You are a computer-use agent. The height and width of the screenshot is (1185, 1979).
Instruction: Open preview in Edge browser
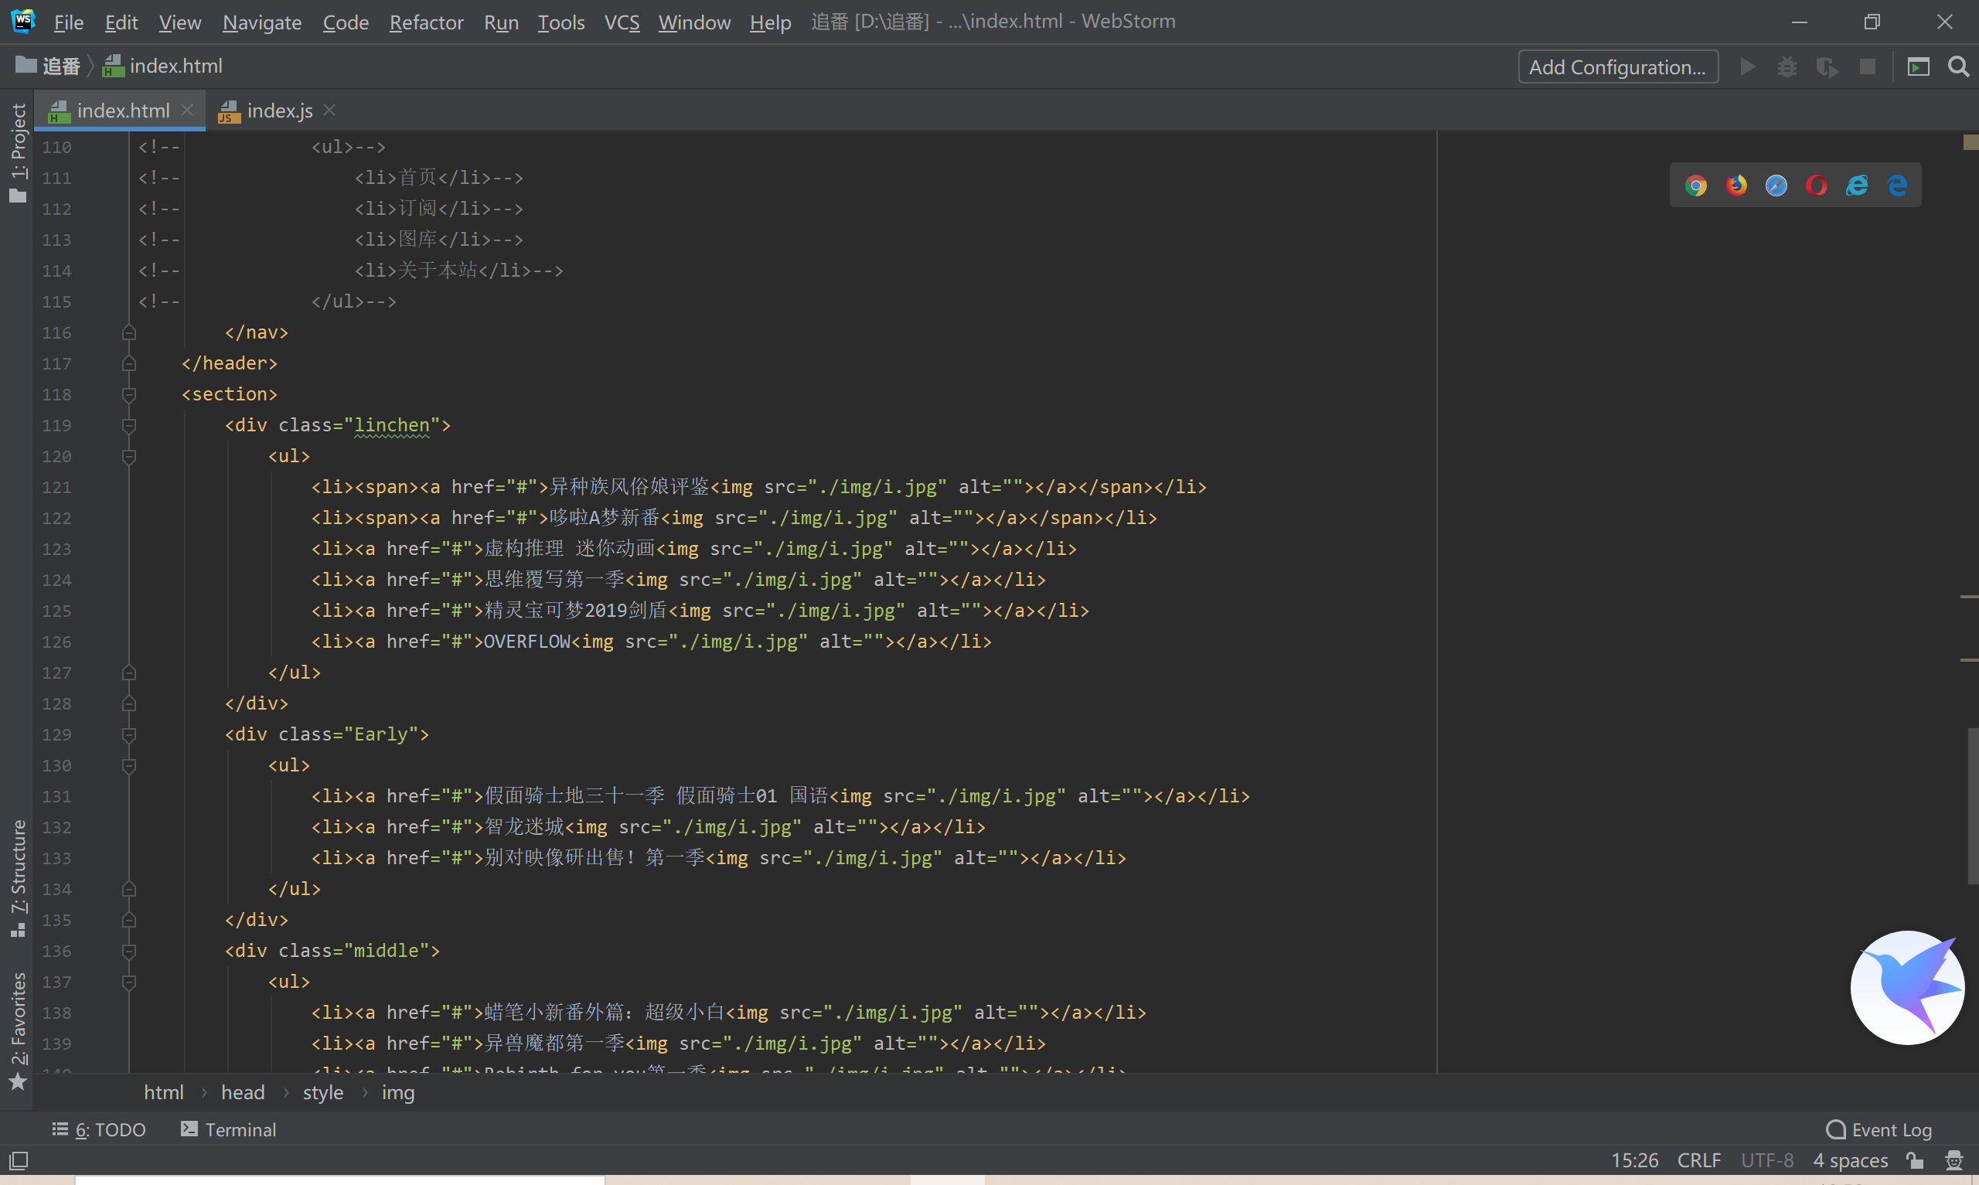point(1898,186)
